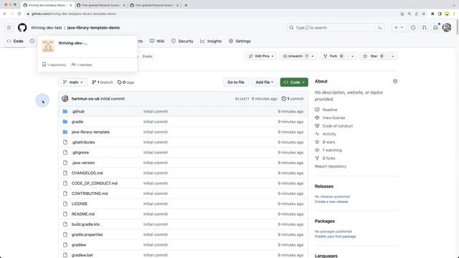Open CODE_OF_CONDUCT.md file
459x258 pixels.
click(94, 183)
